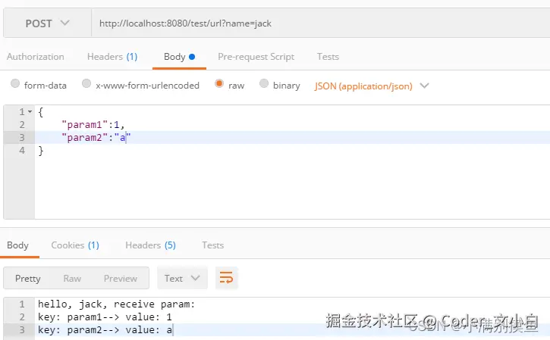
Task: Collapse the JSON object at line 1
Action: (30, 112)
